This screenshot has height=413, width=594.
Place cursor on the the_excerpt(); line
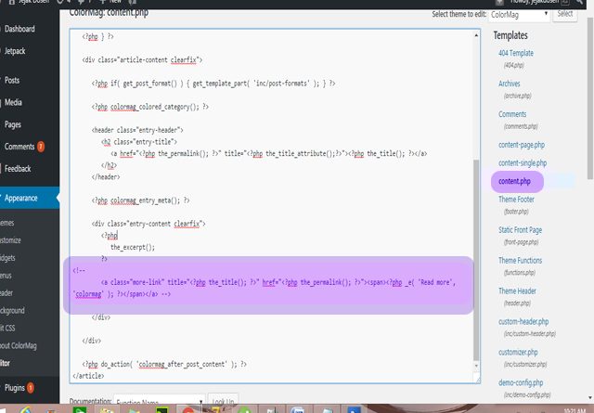coord(133,248)
